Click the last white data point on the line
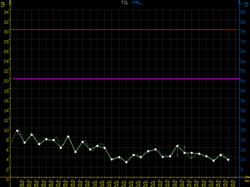This screenshot has height=187, width=250. 228,160
